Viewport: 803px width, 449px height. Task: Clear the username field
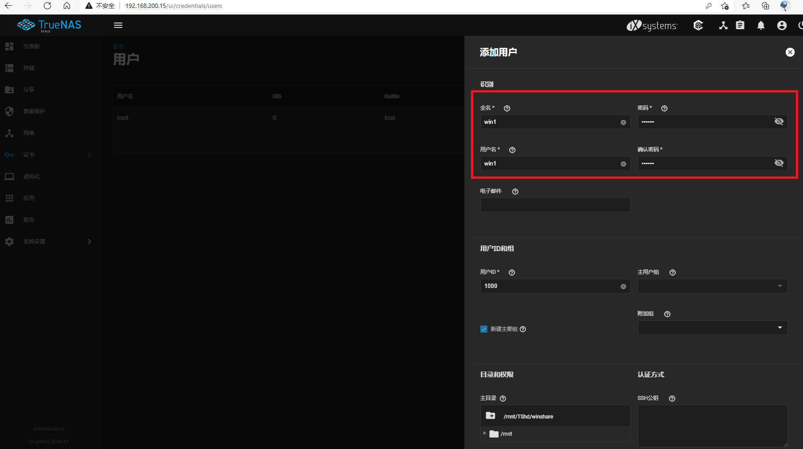click(x=623, y=164)
